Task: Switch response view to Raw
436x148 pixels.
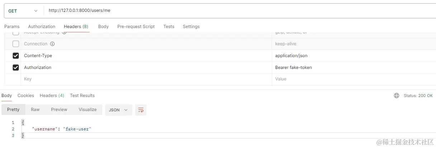Action: pos(35,110)
